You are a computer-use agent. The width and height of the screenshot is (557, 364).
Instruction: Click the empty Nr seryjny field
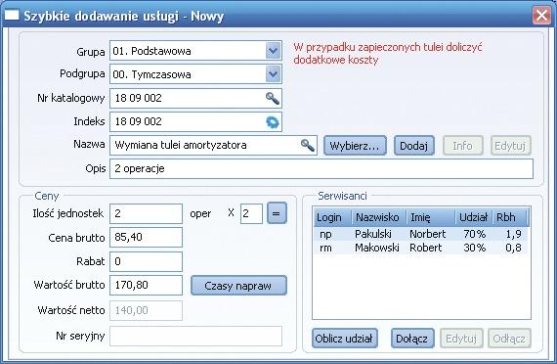tap(195, 336)
